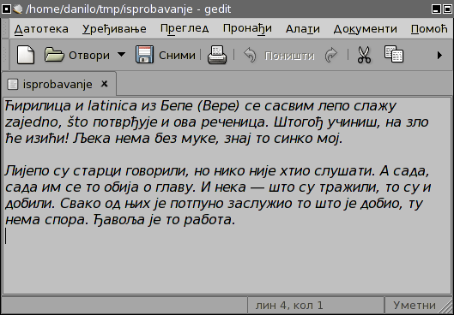Image resolution: width=454 pixels, height=315 pixels.
Task: Open the Алати menu
Action: point(303,29)
